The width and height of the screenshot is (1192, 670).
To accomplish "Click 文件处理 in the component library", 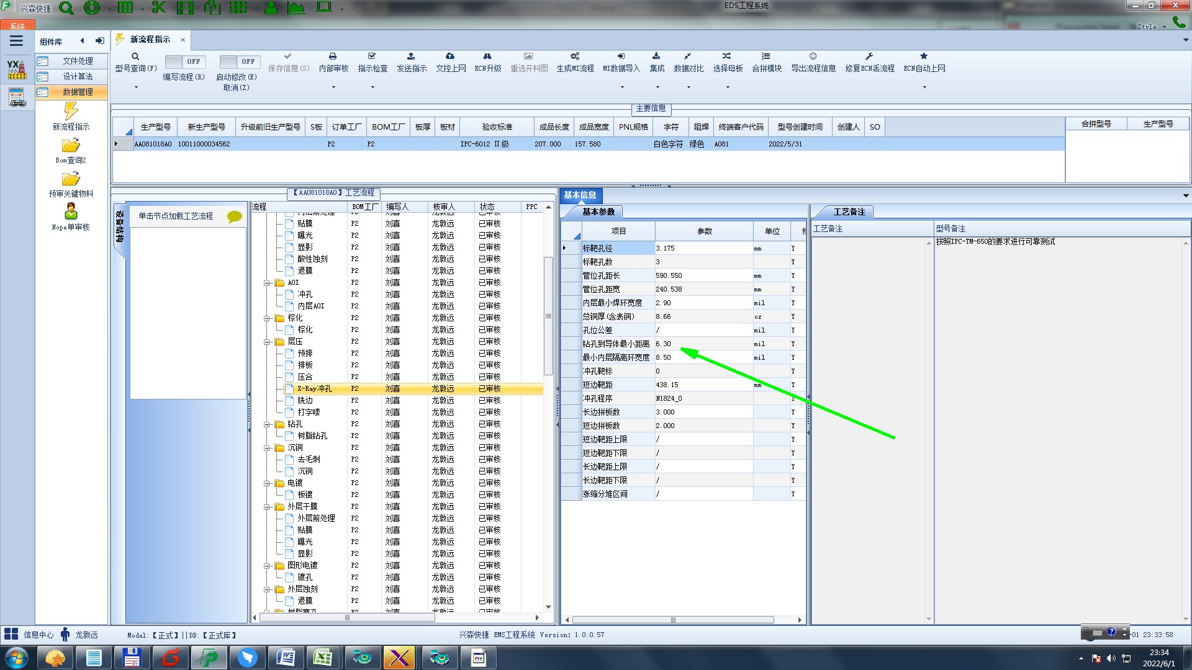I will (x=77, y=61).
